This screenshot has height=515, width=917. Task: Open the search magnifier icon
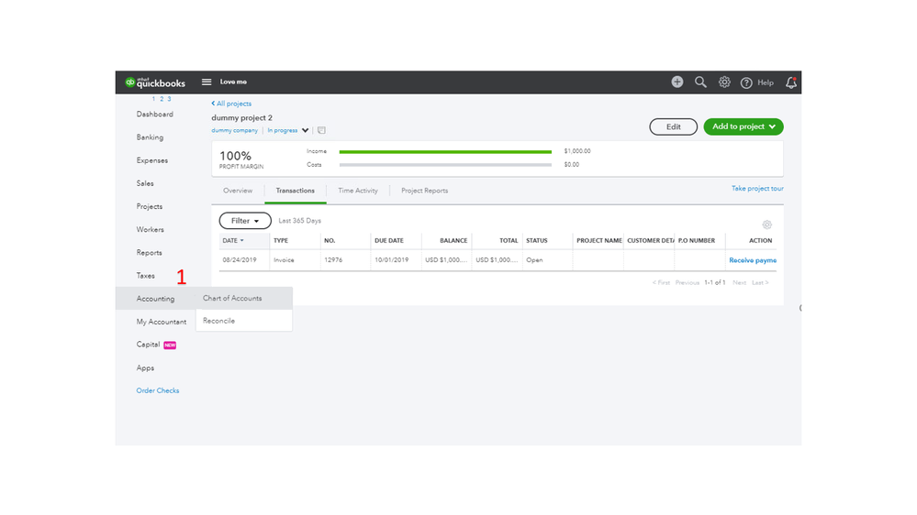click(x=700, y=82)
